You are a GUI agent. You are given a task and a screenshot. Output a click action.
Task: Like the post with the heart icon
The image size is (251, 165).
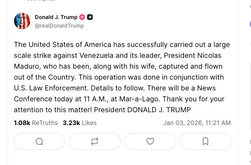pyautogui.click(x=150, y=142)
